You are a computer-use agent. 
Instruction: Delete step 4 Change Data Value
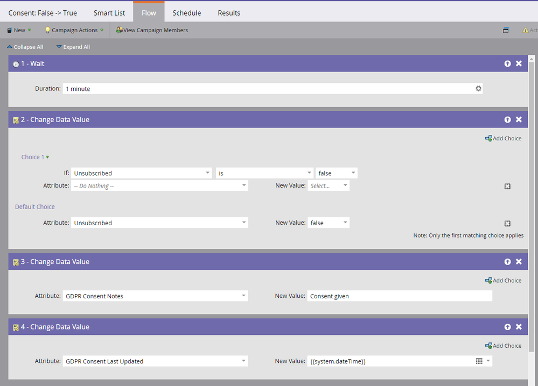point(519,327)
